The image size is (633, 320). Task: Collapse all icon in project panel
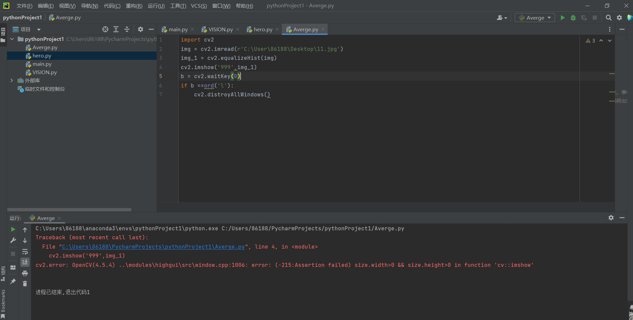pos(127,29)
